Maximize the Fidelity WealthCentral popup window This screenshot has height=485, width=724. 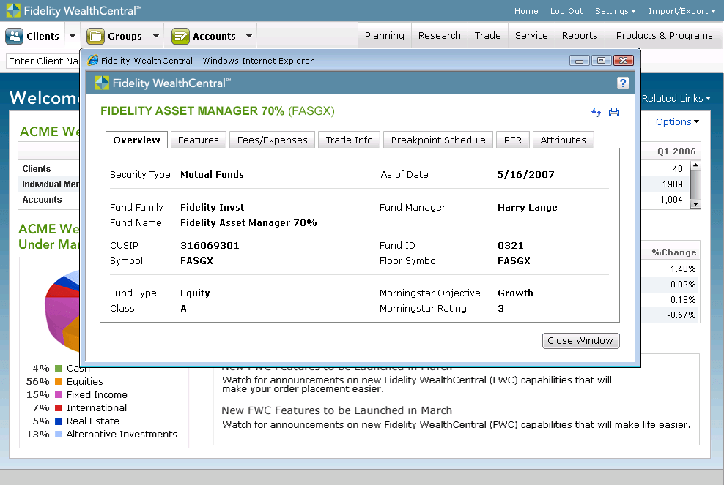(601, 61)
